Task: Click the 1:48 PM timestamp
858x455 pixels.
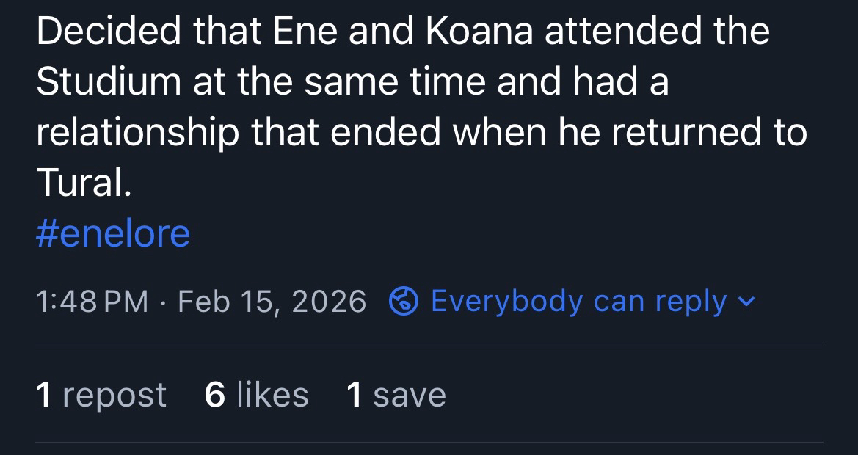Action: (92, 302)
